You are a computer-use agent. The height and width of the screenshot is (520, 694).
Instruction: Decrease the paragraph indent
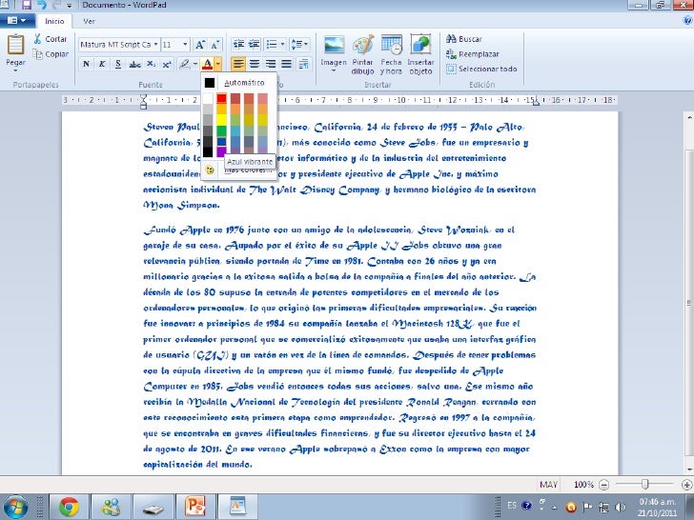pos(239,44)
